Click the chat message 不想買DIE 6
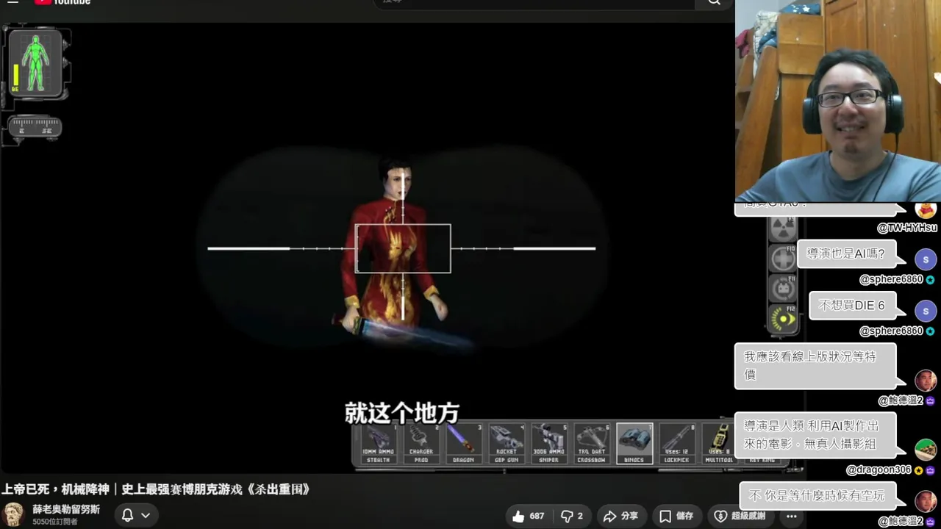The width and height of the screenshot is (941, 529). 851,306
